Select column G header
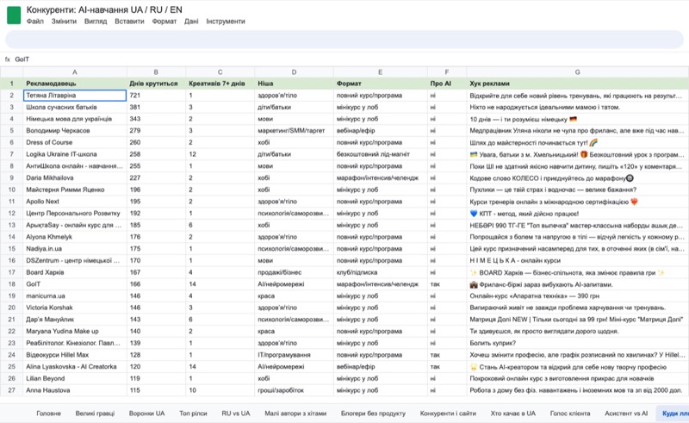 tap(577, 72)
